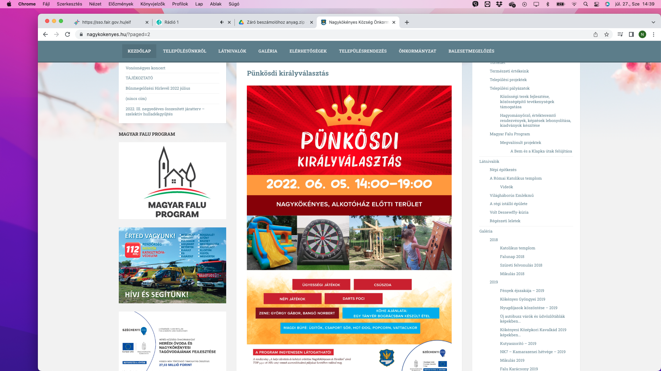Go back to previous page

45,34
